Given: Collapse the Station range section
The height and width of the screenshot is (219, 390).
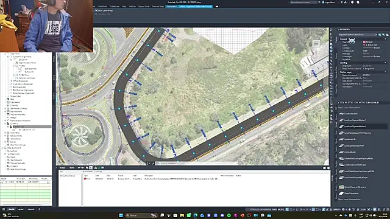Looking at the screenshot, I should 386,72.
